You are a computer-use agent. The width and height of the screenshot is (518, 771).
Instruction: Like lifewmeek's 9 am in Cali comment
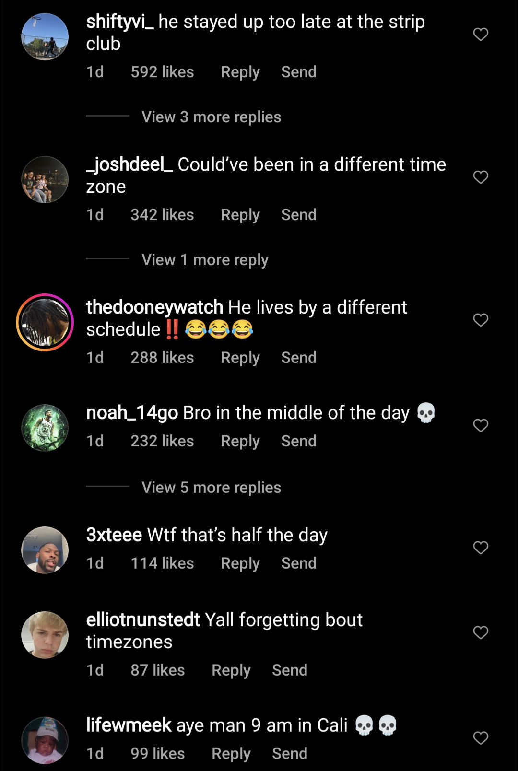pos(481,738)
